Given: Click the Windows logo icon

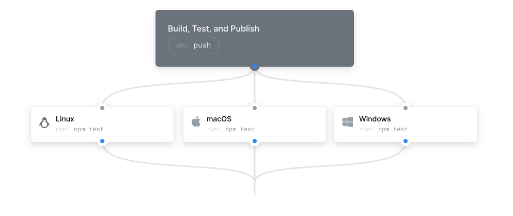Looking at the screenshot, I should pyautogui.click(x=348, y=122).
